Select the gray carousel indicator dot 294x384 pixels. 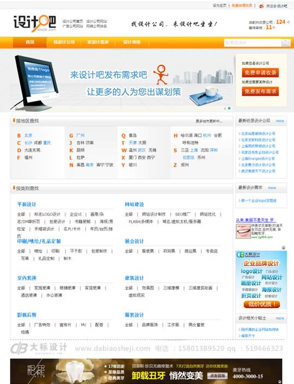225,108
